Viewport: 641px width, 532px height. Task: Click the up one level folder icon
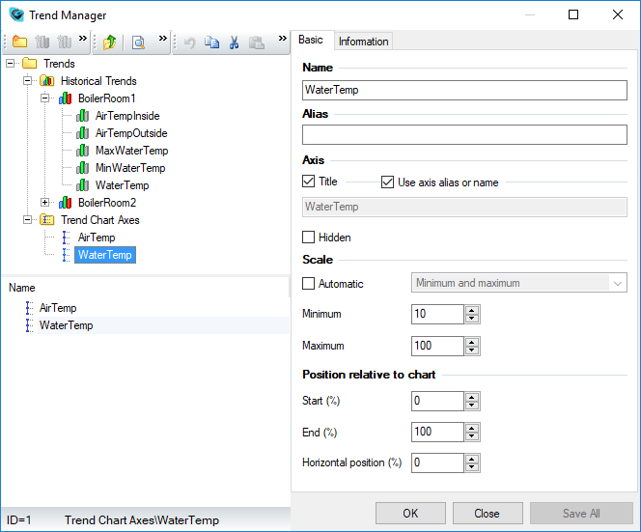click(x=110, y=42)
